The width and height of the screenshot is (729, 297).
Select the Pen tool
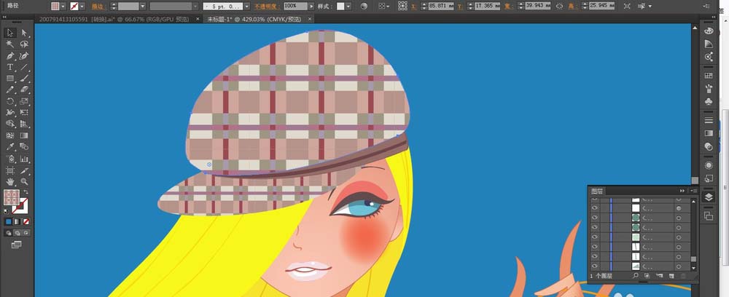[10, 55]
